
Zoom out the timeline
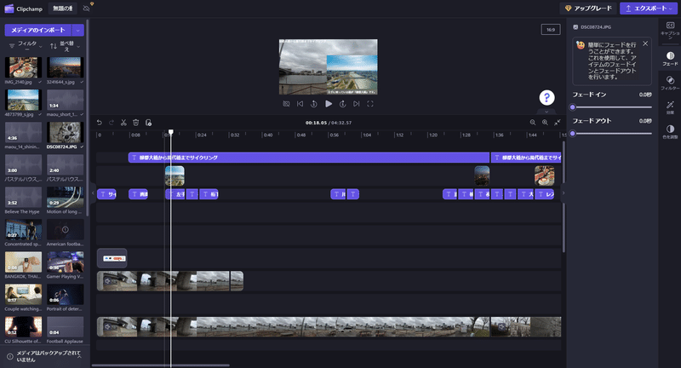point(533,123)
